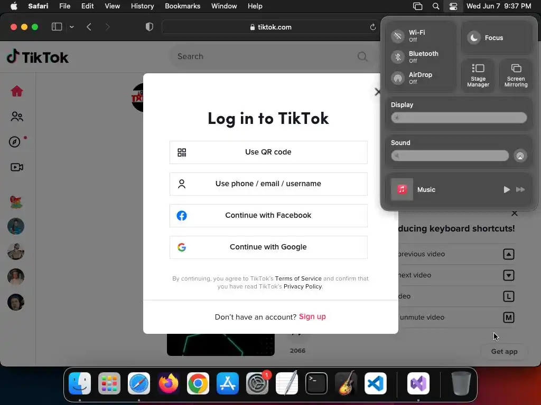
Task: Click the Get app button
Action: (504, 352)
